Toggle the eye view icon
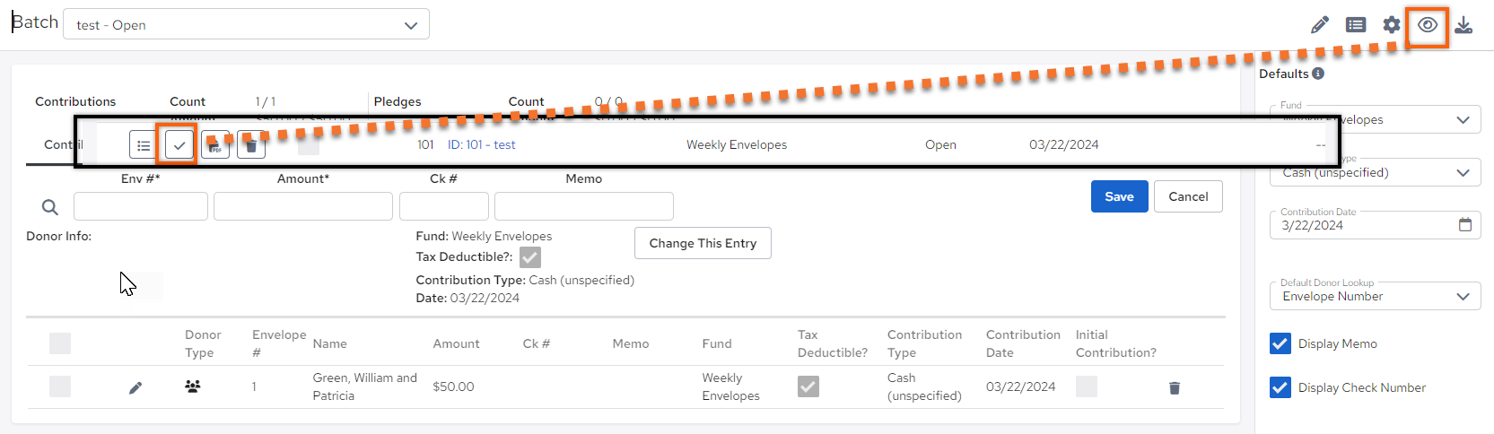Viewport: 1494px width, 434px height. [1428, 25]
